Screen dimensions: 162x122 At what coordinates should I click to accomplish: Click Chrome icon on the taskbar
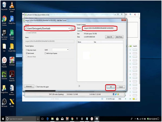pyautogui.click(x=72, y=119)
